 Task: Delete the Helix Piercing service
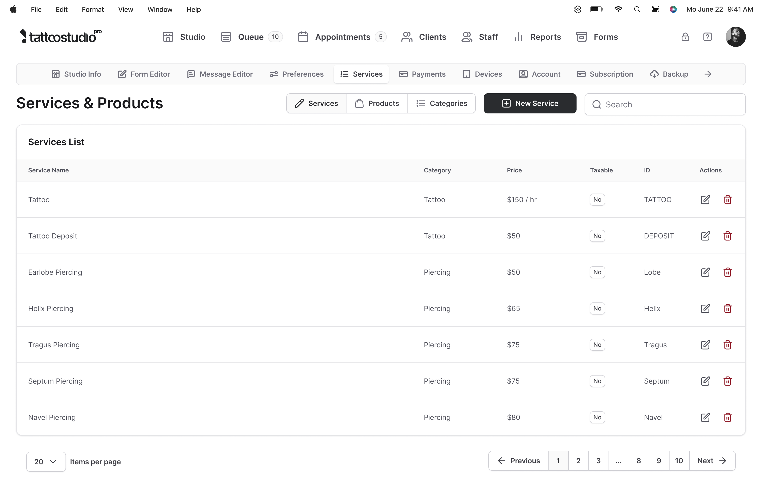(727, 308)
